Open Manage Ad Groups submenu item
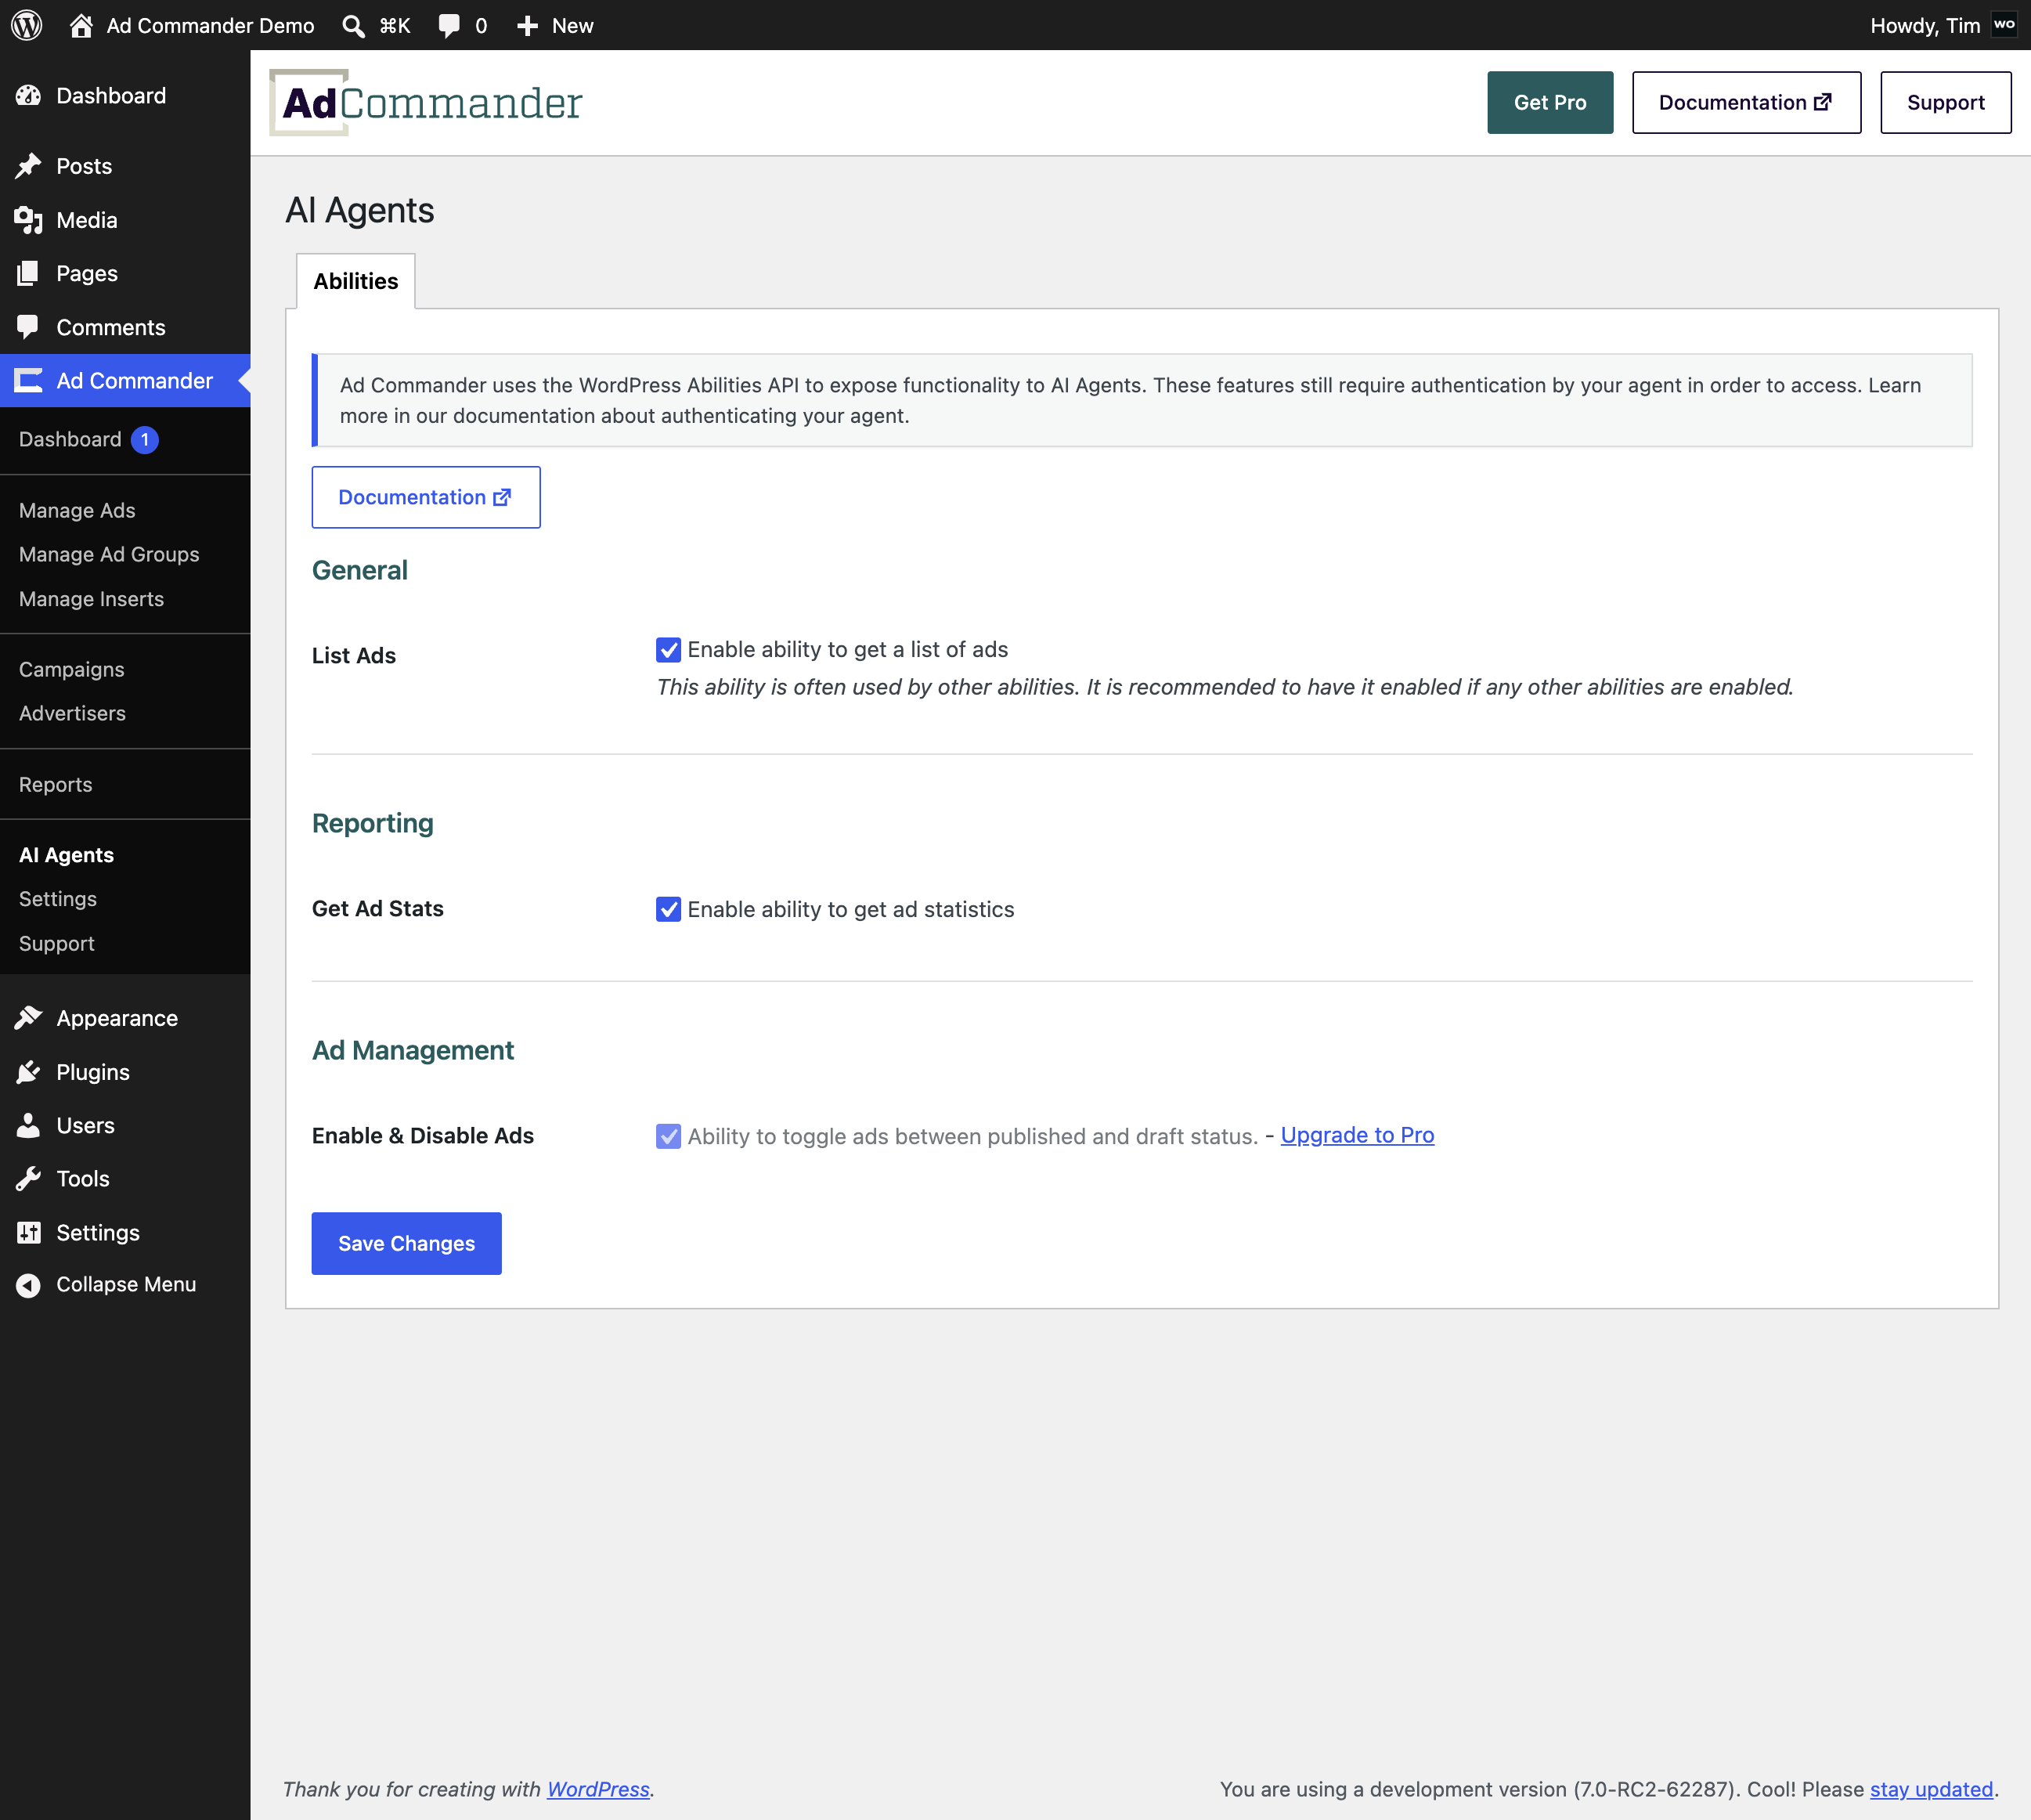This screenshot has height=1820, width=2031. coord(109,554)
